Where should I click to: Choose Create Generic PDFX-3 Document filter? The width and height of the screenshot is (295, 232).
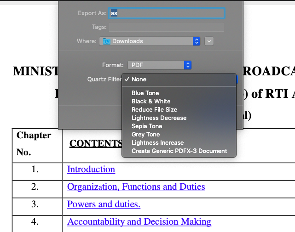pos(179,151)
